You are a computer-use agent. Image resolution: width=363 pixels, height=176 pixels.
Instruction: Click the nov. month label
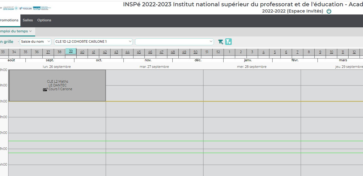148,60
